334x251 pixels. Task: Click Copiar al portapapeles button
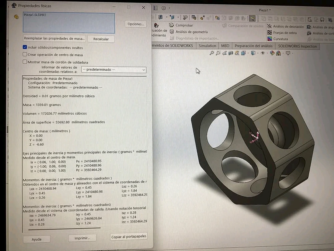[129, 237]
